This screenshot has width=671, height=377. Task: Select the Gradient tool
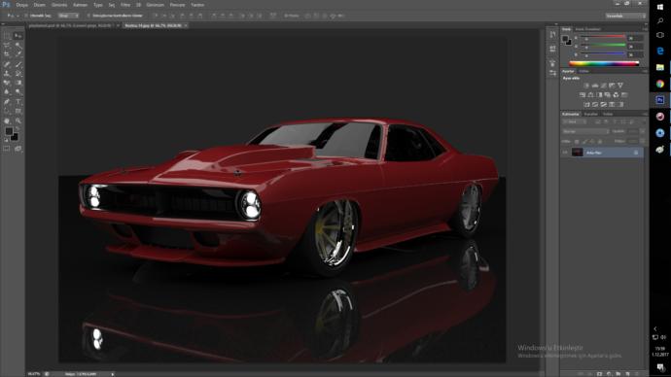(18, 83)
